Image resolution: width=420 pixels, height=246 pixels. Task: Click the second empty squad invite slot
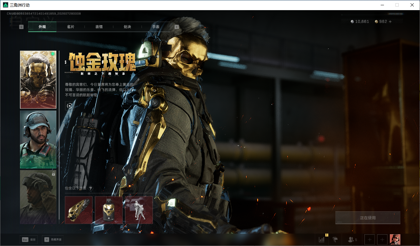click(382, 239)
